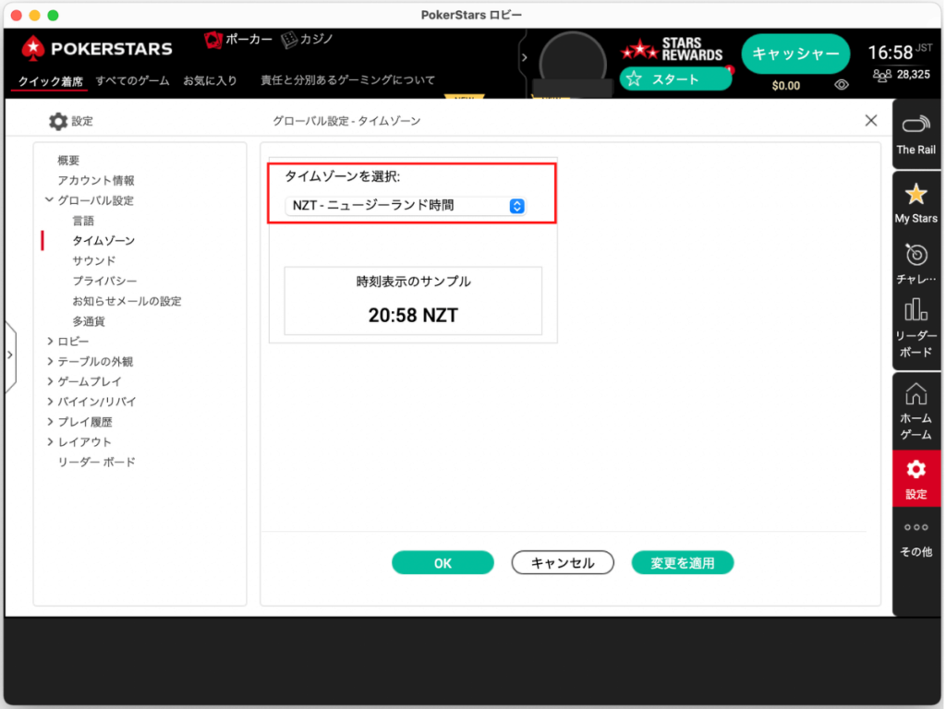This screenshot has height=709, width=946.
Task: Click the players online count icon
Action: coord(882,76)
